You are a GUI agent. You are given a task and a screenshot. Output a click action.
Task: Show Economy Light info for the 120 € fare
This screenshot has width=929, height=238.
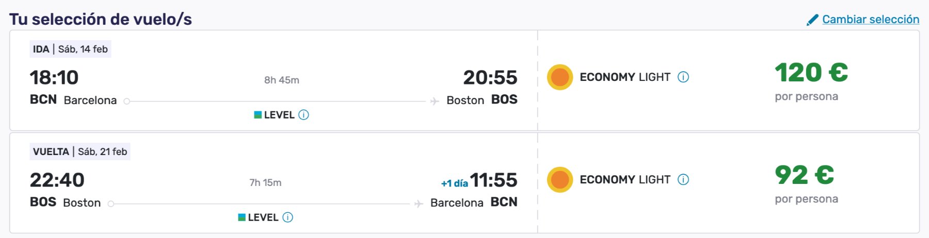click(x=683, y=77)
